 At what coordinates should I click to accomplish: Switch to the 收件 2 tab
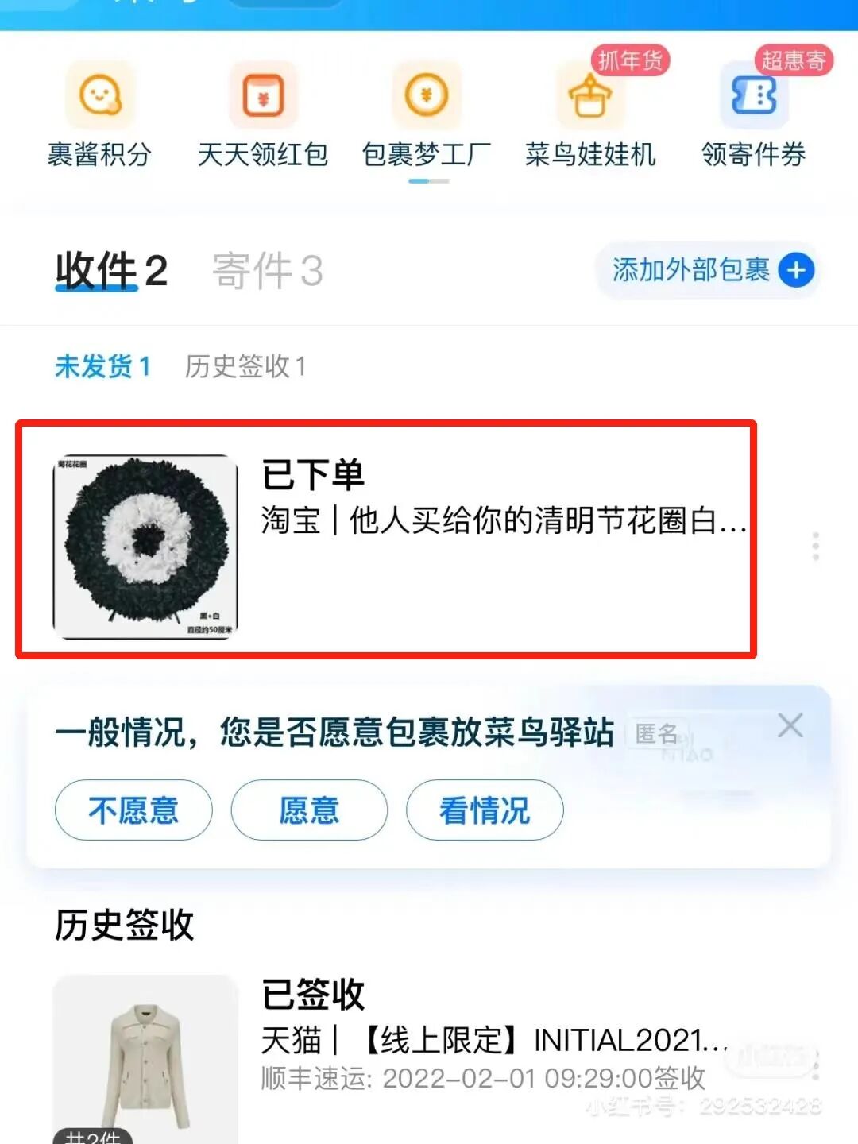click(x=111, y=270)
